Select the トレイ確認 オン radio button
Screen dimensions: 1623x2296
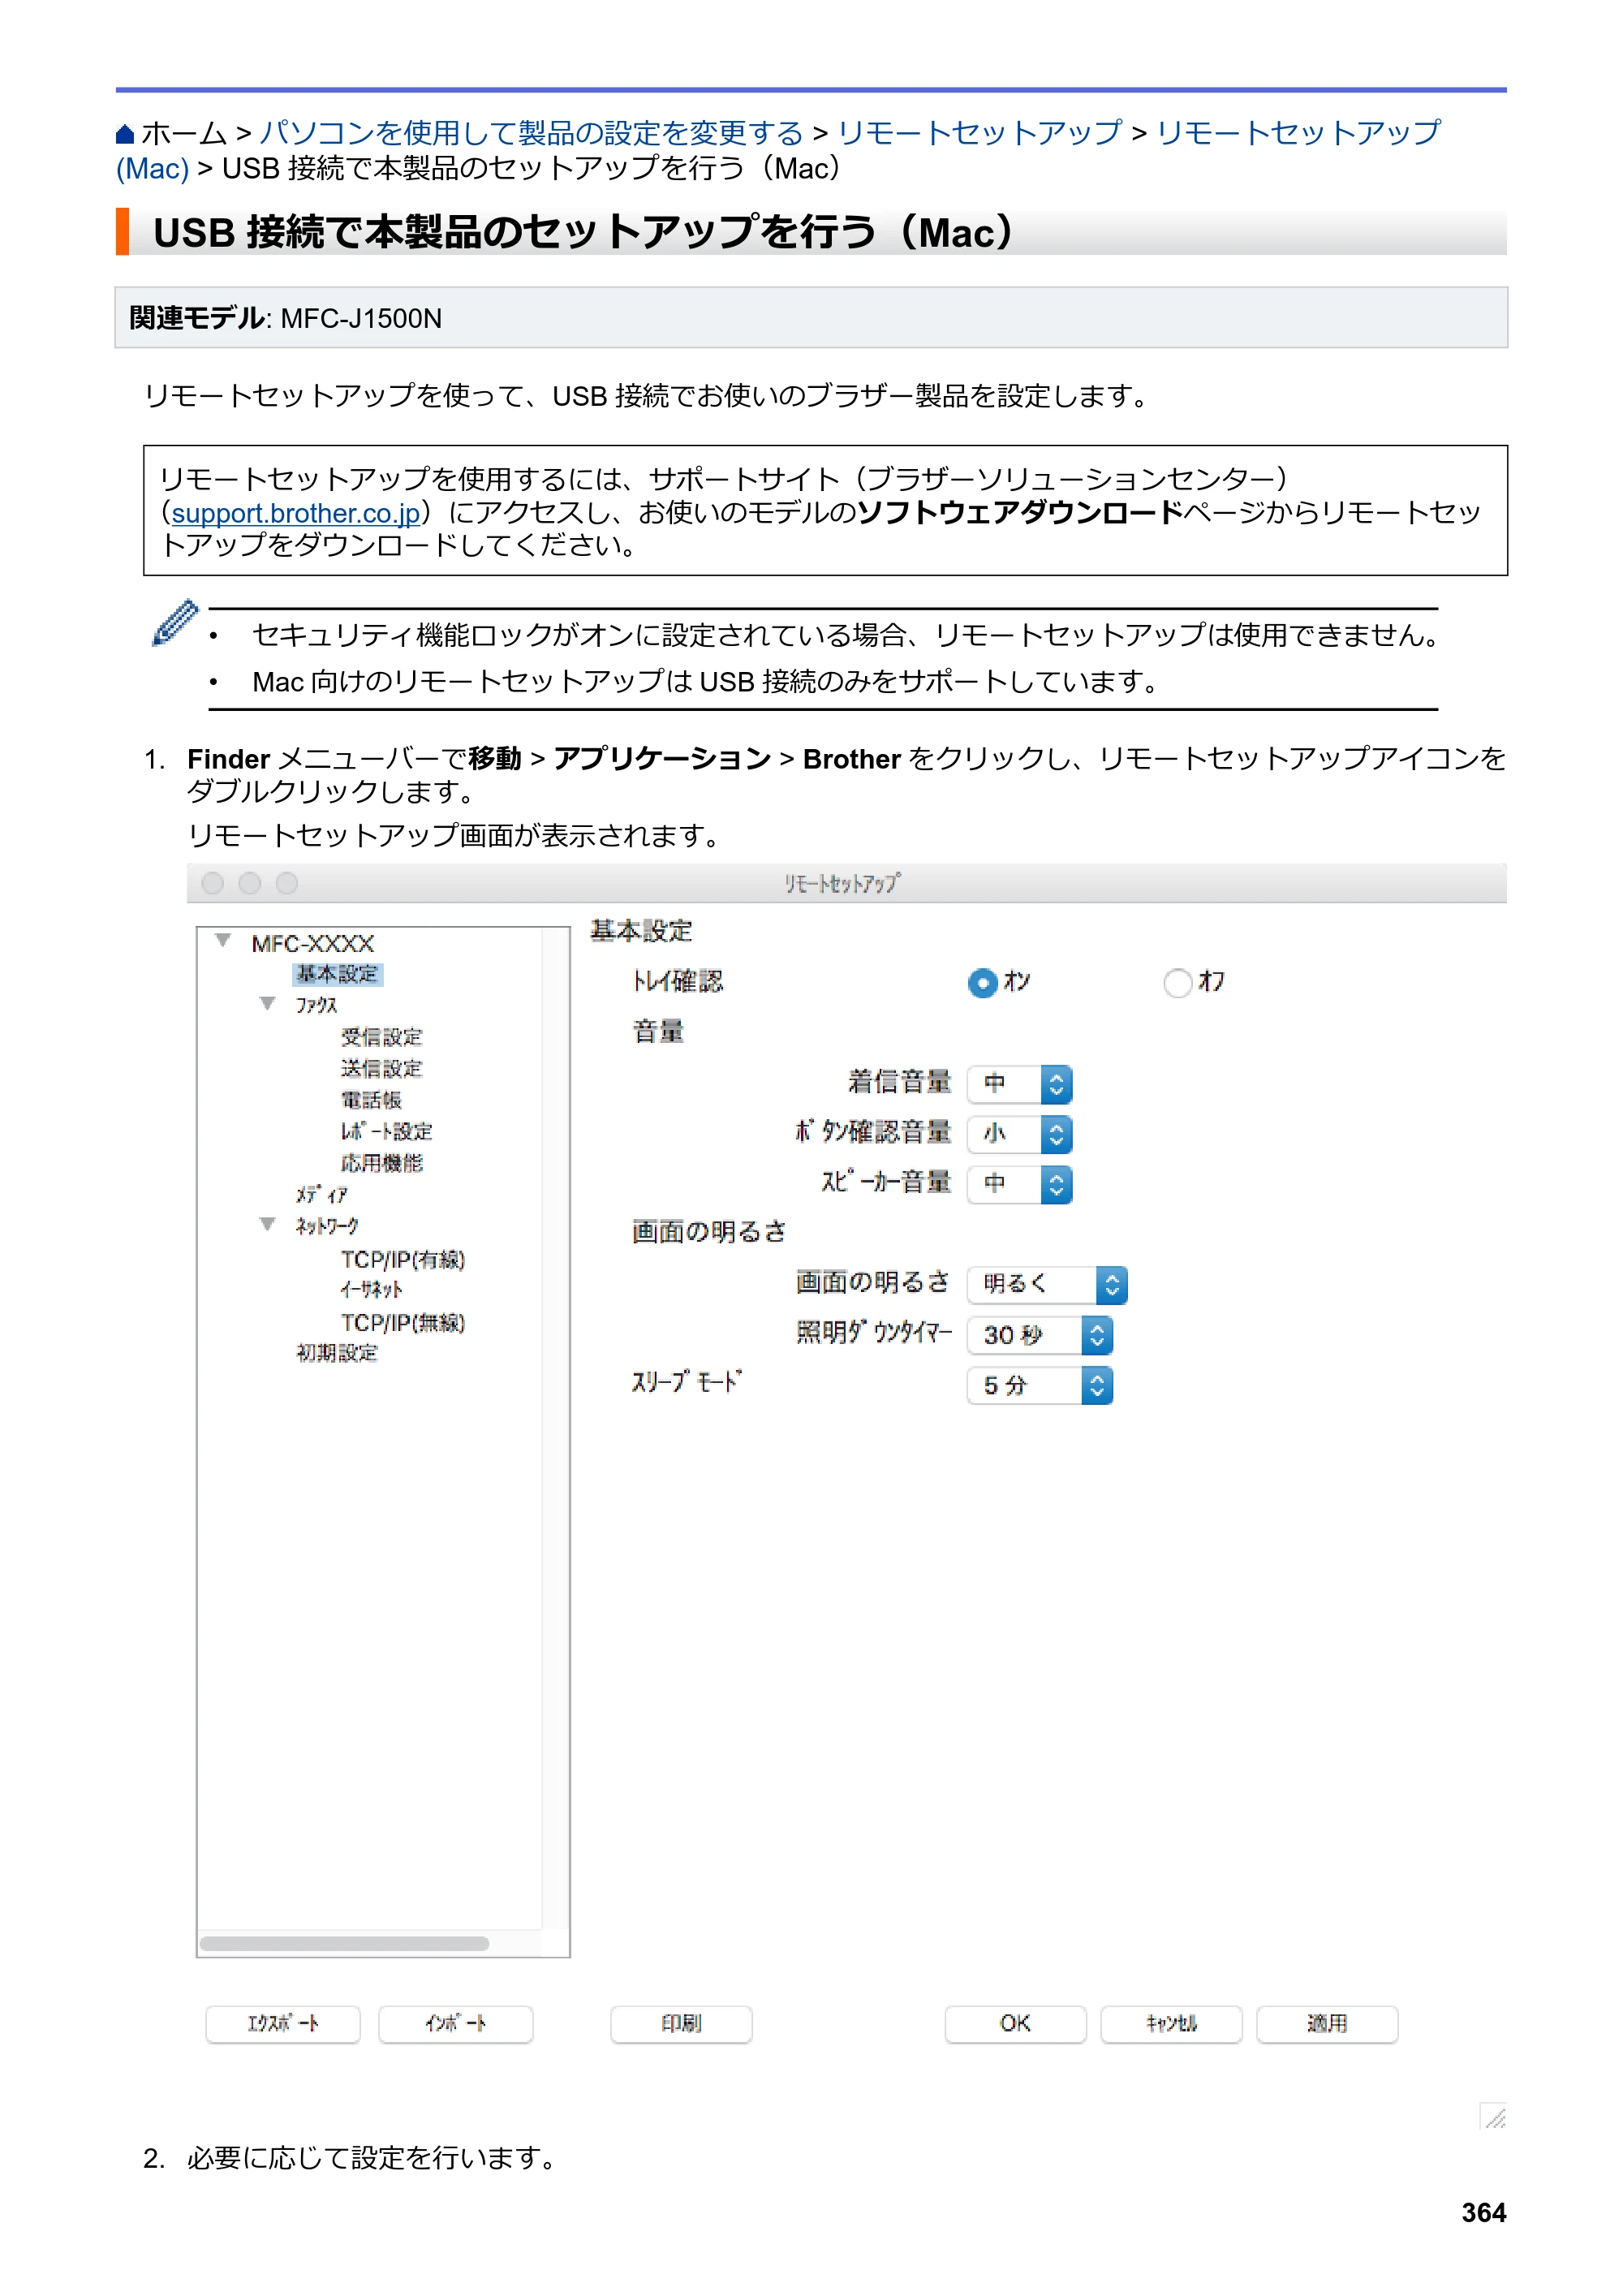[983, 983]
